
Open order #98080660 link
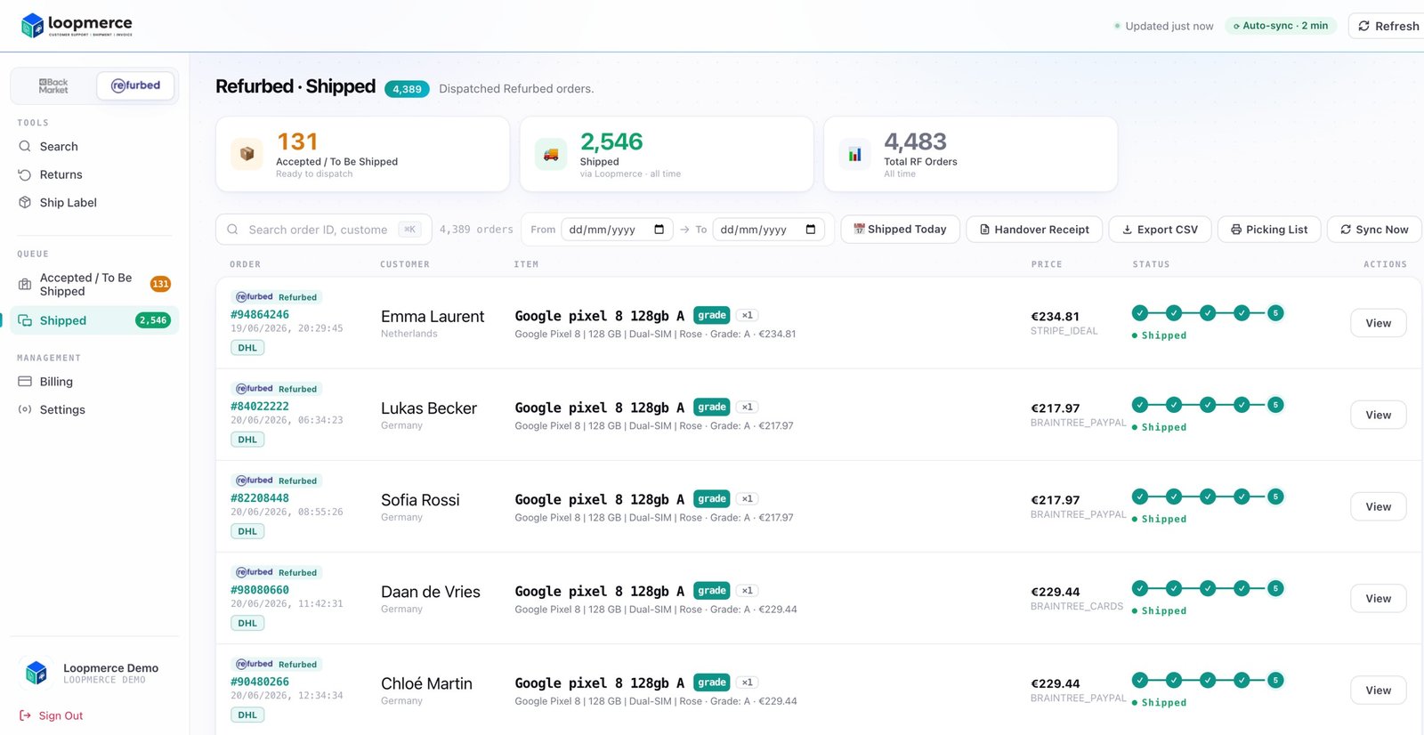pos(260,589)
